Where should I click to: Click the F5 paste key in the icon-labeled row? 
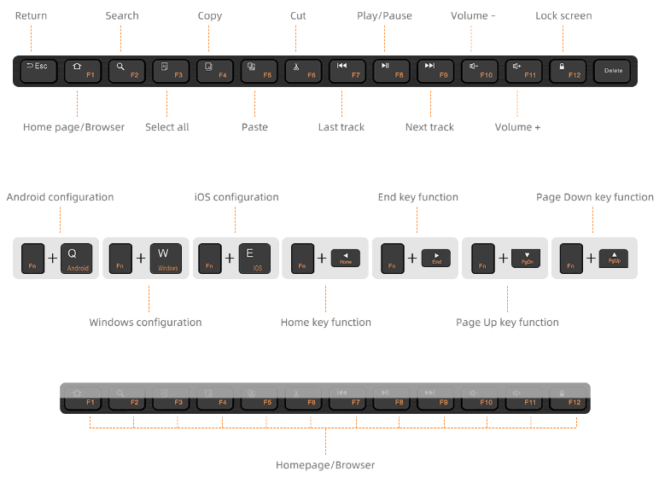pos(260,71)
